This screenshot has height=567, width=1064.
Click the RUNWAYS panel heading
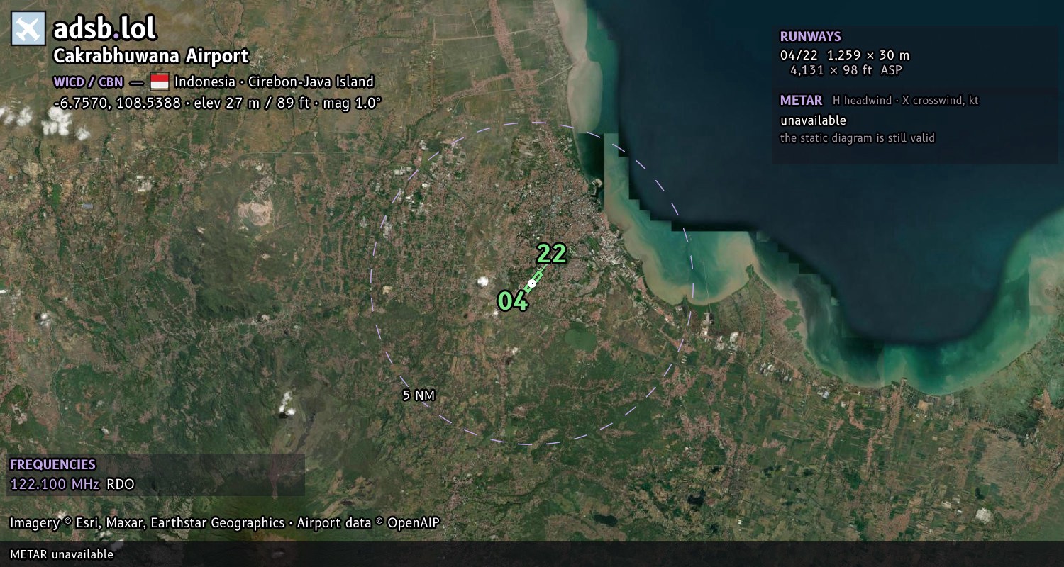click(811, 36)
